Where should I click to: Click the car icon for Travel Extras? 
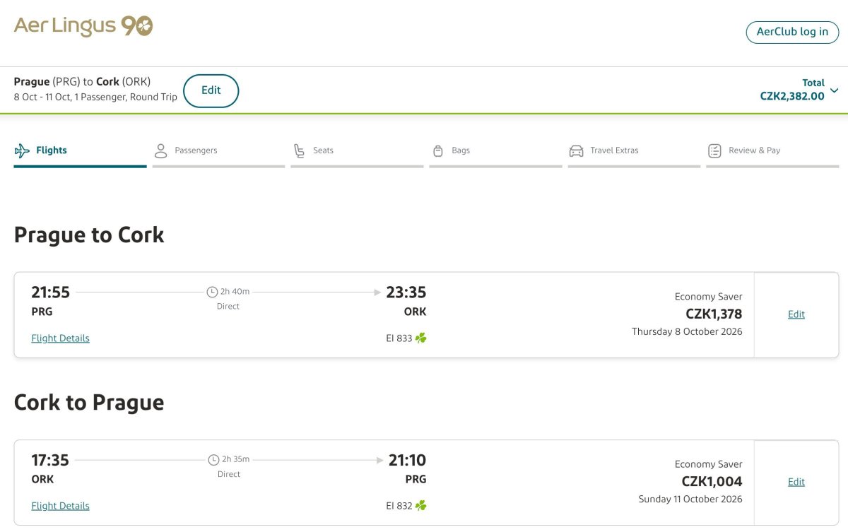[576, 150]
